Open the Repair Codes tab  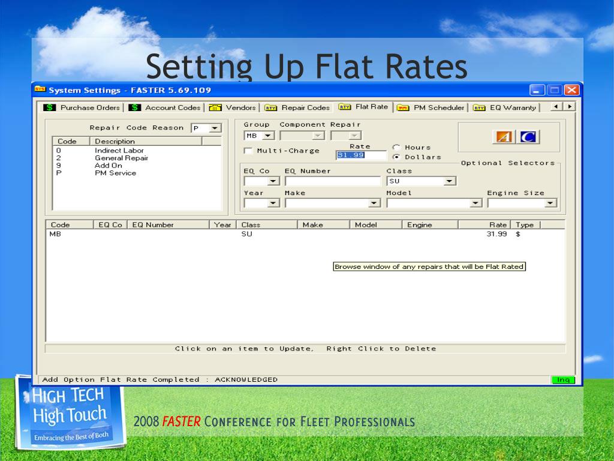coord(297,107)
